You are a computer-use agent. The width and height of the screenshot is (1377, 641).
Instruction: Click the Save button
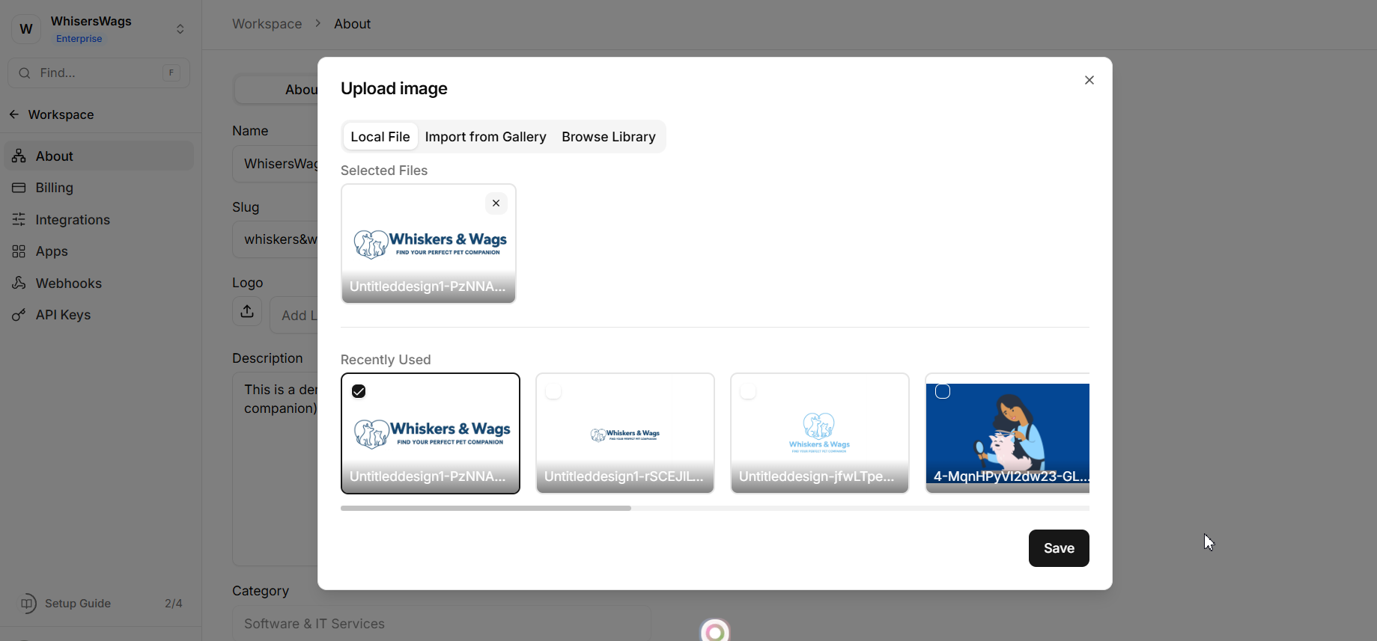[x=1058, y=548]
